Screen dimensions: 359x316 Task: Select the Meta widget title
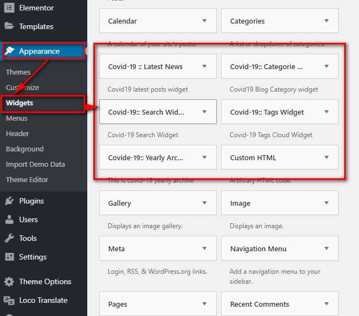pyautogui.click(x=116, y=249)
